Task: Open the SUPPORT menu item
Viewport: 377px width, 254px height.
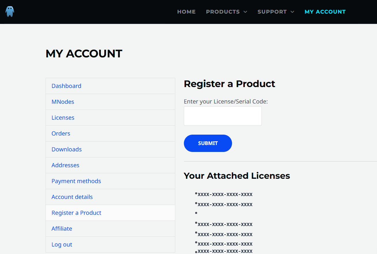Action: point(272,12)
